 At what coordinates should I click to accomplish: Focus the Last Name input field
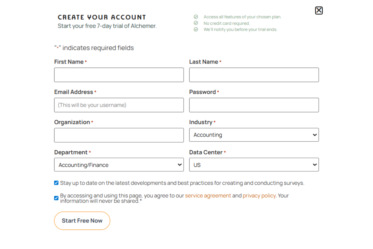(254, 75)
